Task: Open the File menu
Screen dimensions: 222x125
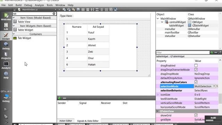Action: pos(3,5)
